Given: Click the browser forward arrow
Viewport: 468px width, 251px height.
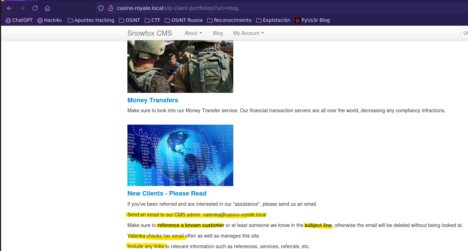Looking at the screenshot, I should (22, 8).
